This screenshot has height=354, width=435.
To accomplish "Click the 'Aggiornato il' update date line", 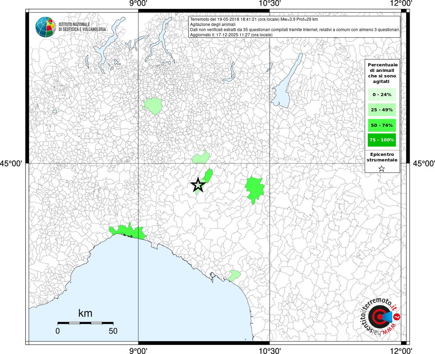I will pyautogui.click(x=231, y=35).
